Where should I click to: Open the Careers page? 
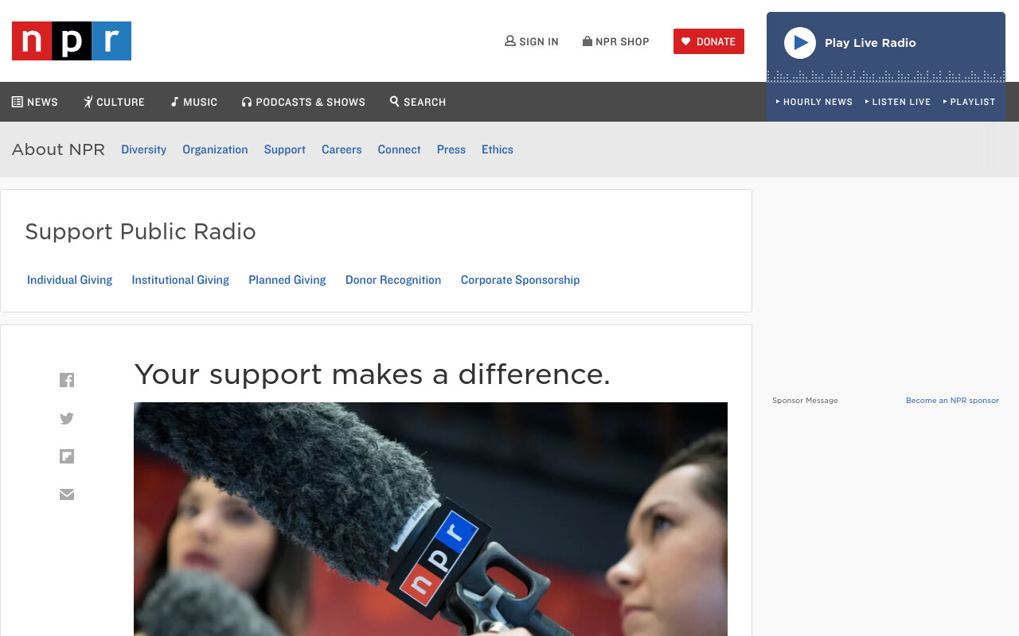coord(342,149)
